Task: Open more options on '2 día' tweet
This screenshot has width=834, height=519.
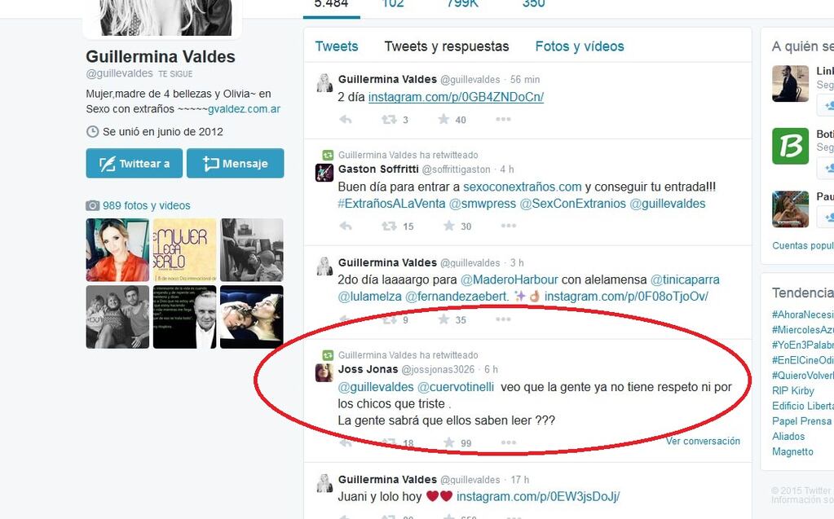Action: click(x=503, y=119)
